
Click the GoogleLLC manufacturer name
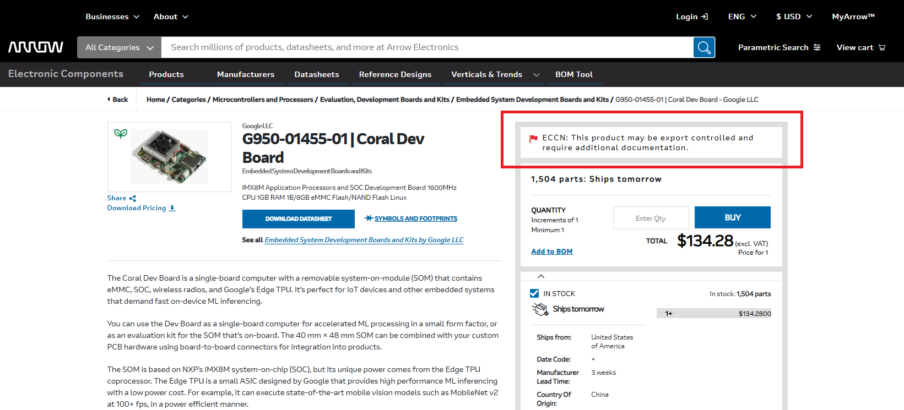[257, 126]
